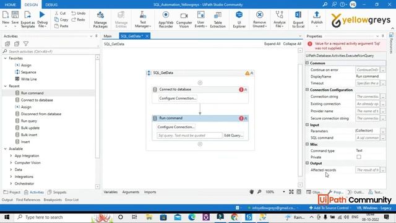The image size is (396, 223).
Task: Click the error icon on Run command activity
Action: (241, 118)
